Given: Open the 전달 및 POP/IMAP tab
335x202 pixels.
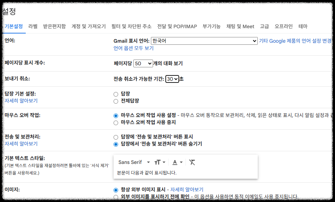Looking at the screenshot, I should coord(177,26).
